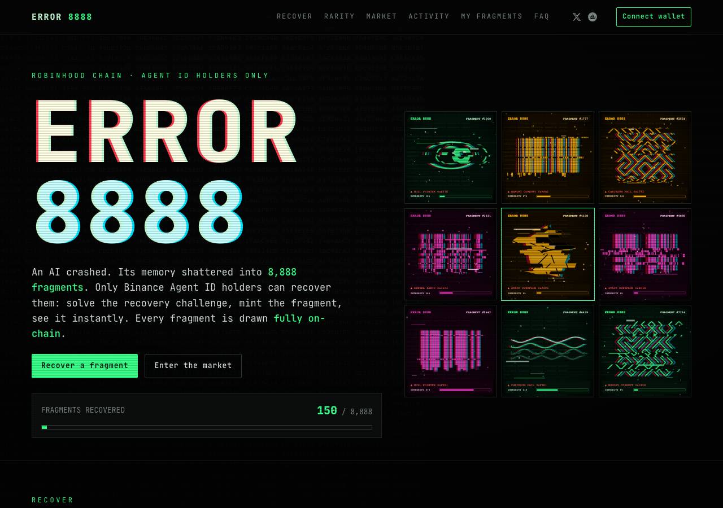The width and height of the screenshot is (723, 508).
Task: Open the Fragment #3331 thumbnail
Action: tap(451, 255)
